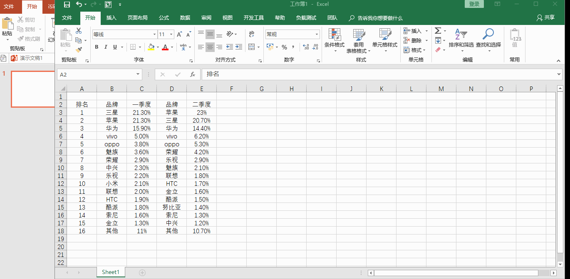Click increase decimal icon

click(306, 47)
